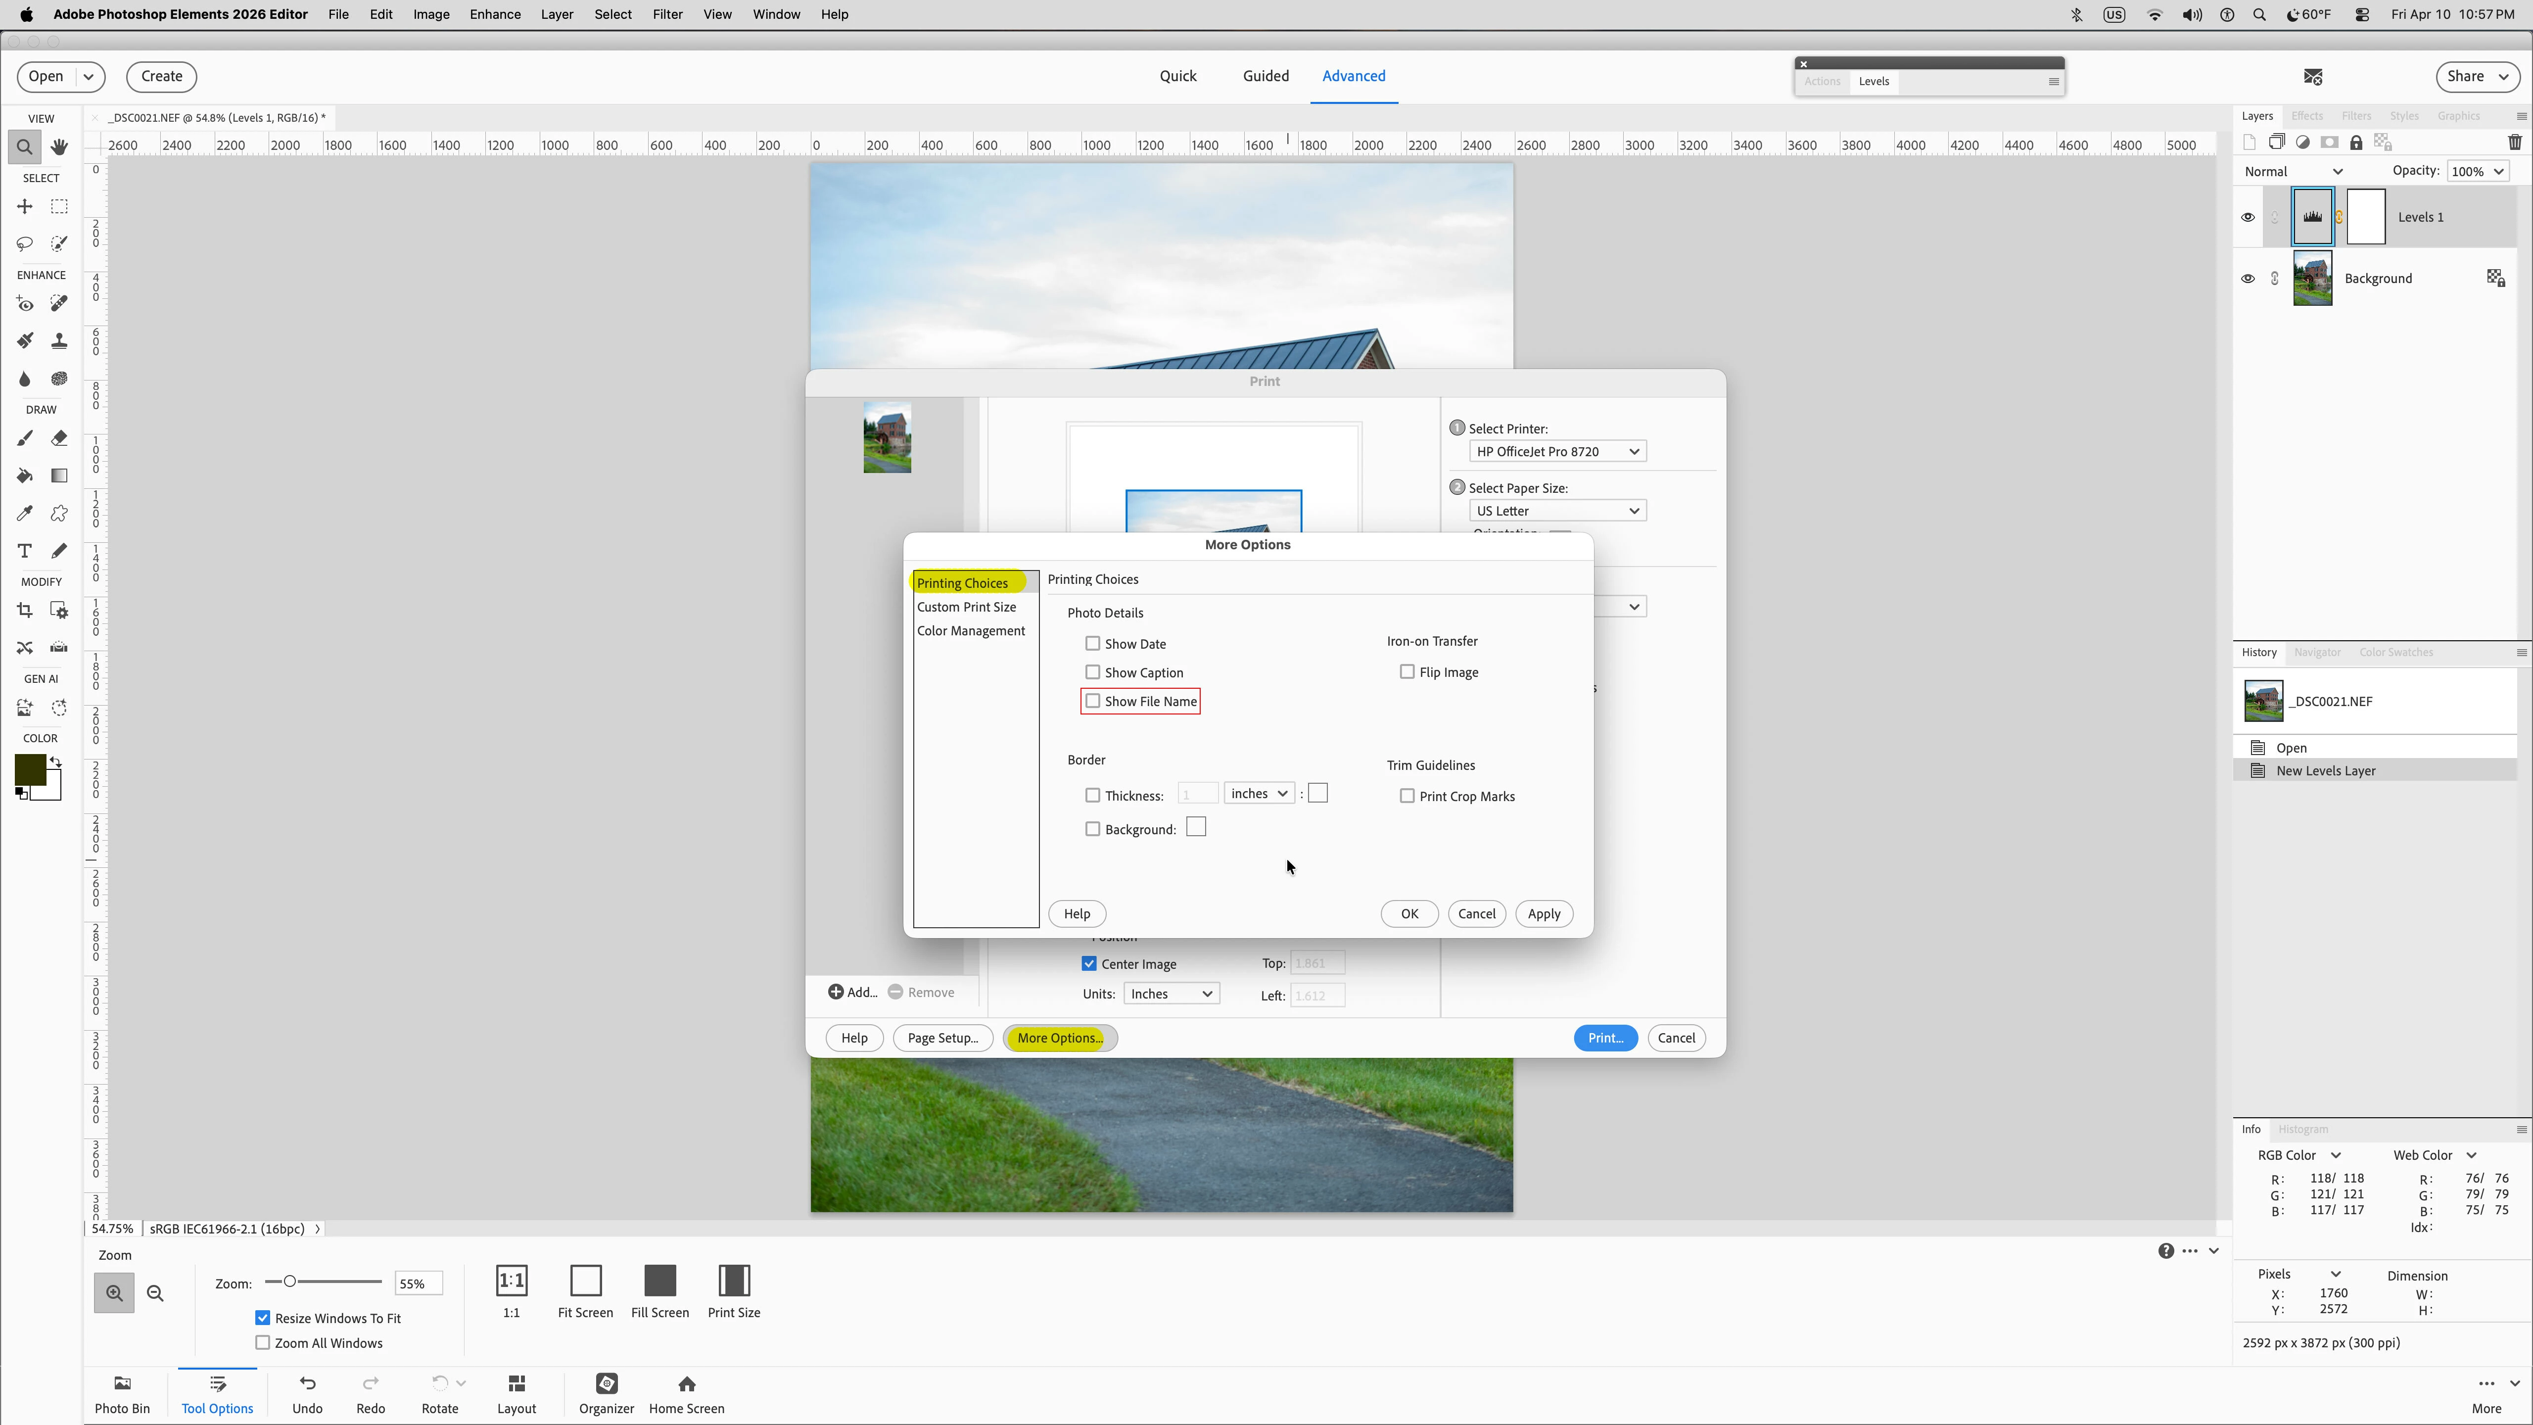
Task: Click the Page Setup button
Action: pos(942,1038)
